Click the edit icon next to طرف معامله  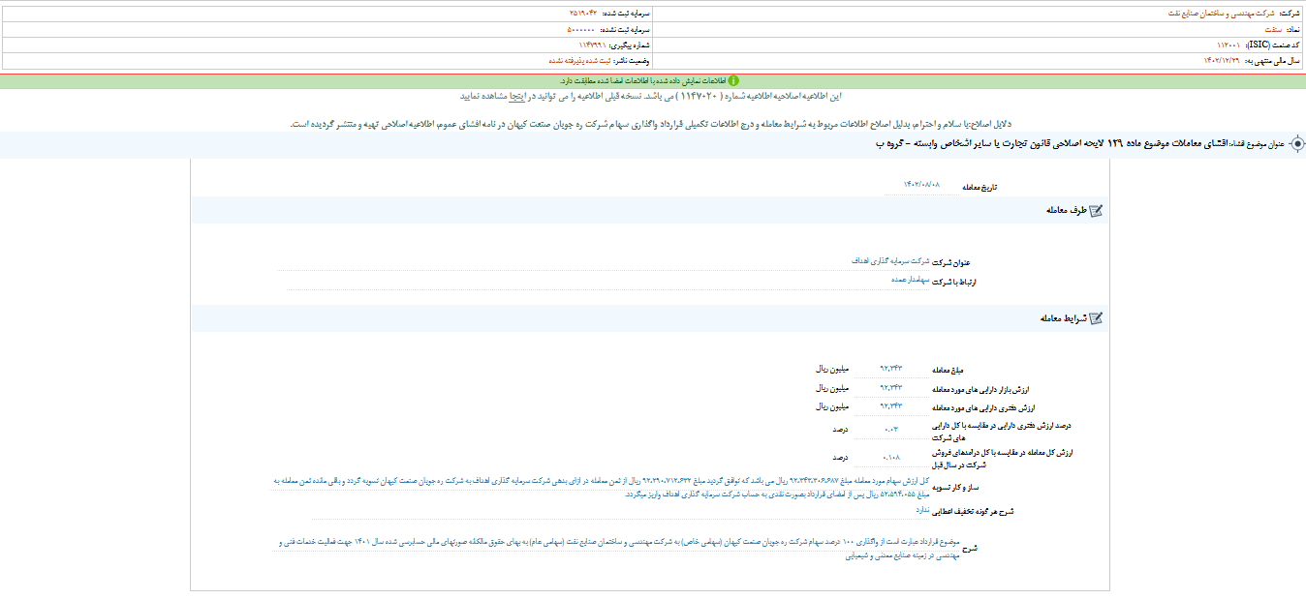coord(1096,210)
